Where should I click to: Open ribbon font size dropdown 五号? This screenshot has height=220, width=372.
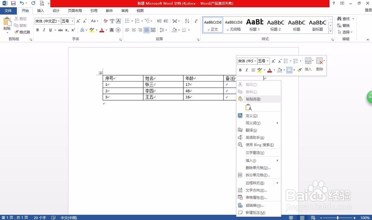(x=73, y=21)
